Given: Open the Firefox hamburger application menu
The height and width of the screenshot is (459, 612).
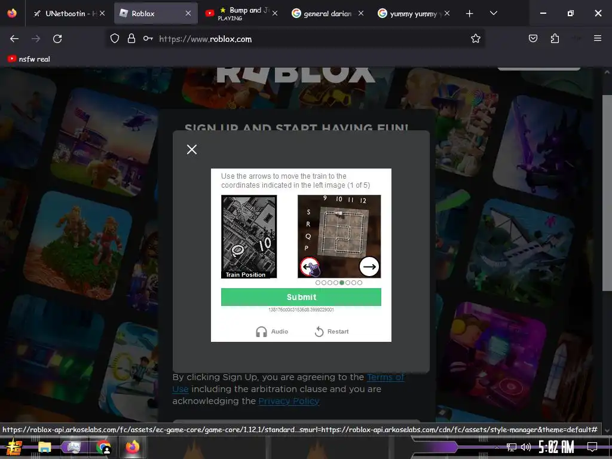Looking at the screenshot, I should tap(597, 38).
